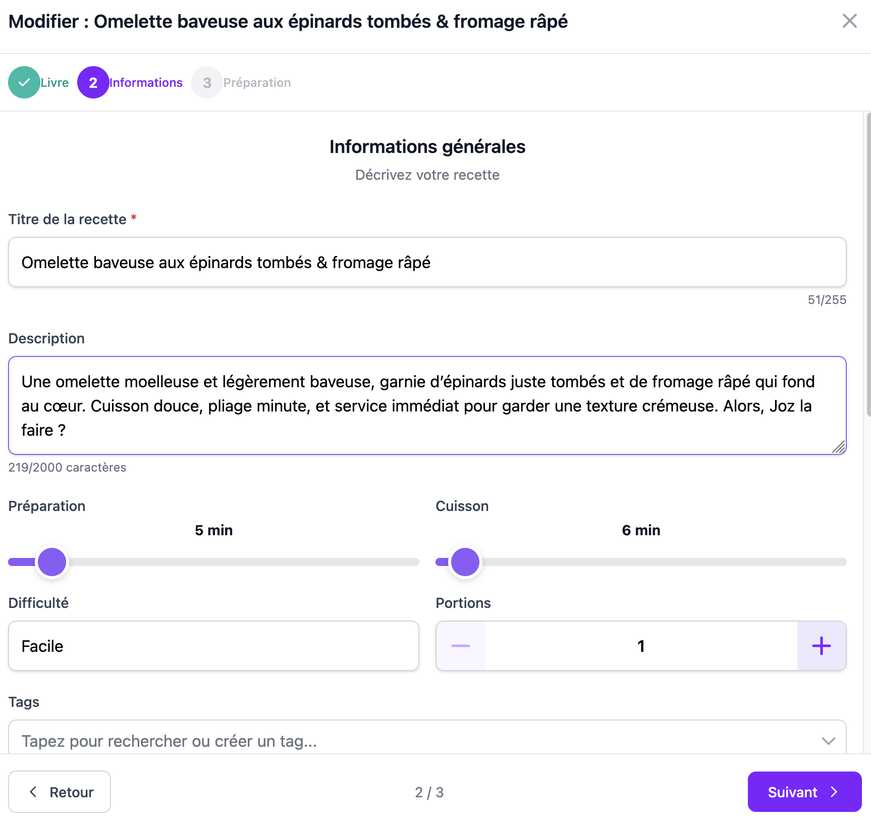
Task: Click the left arrow on Retour
Action: 33,792
